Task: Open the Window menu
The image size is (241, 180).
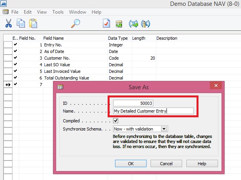Action: click(x=78, y=12)
